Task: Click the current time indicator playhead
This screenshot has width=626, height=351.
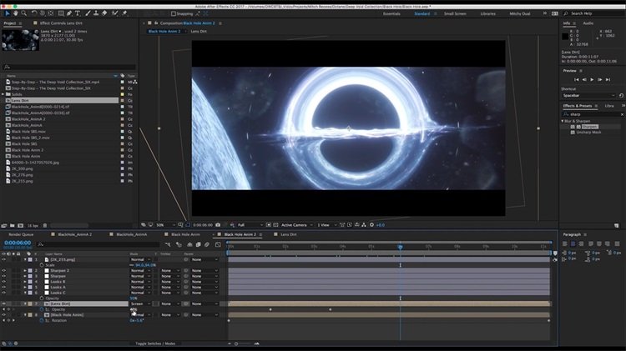Action: click(400, 247)
